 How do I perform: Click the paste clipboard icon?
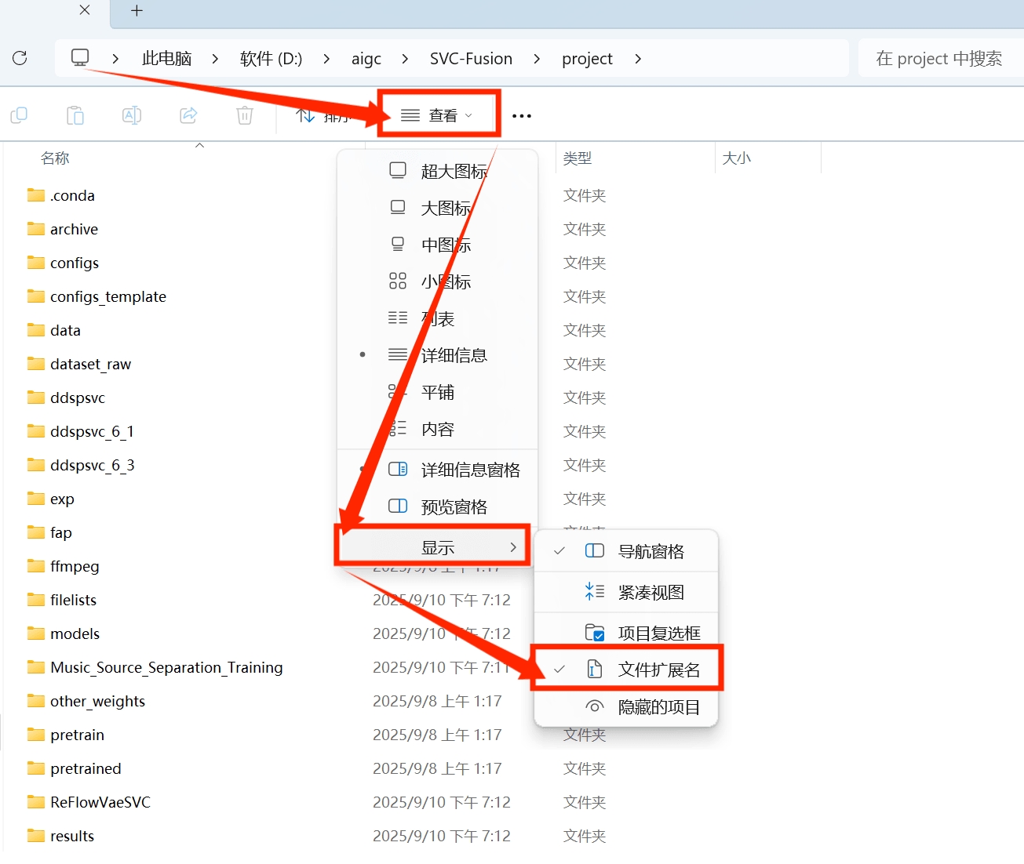[75, 116]
